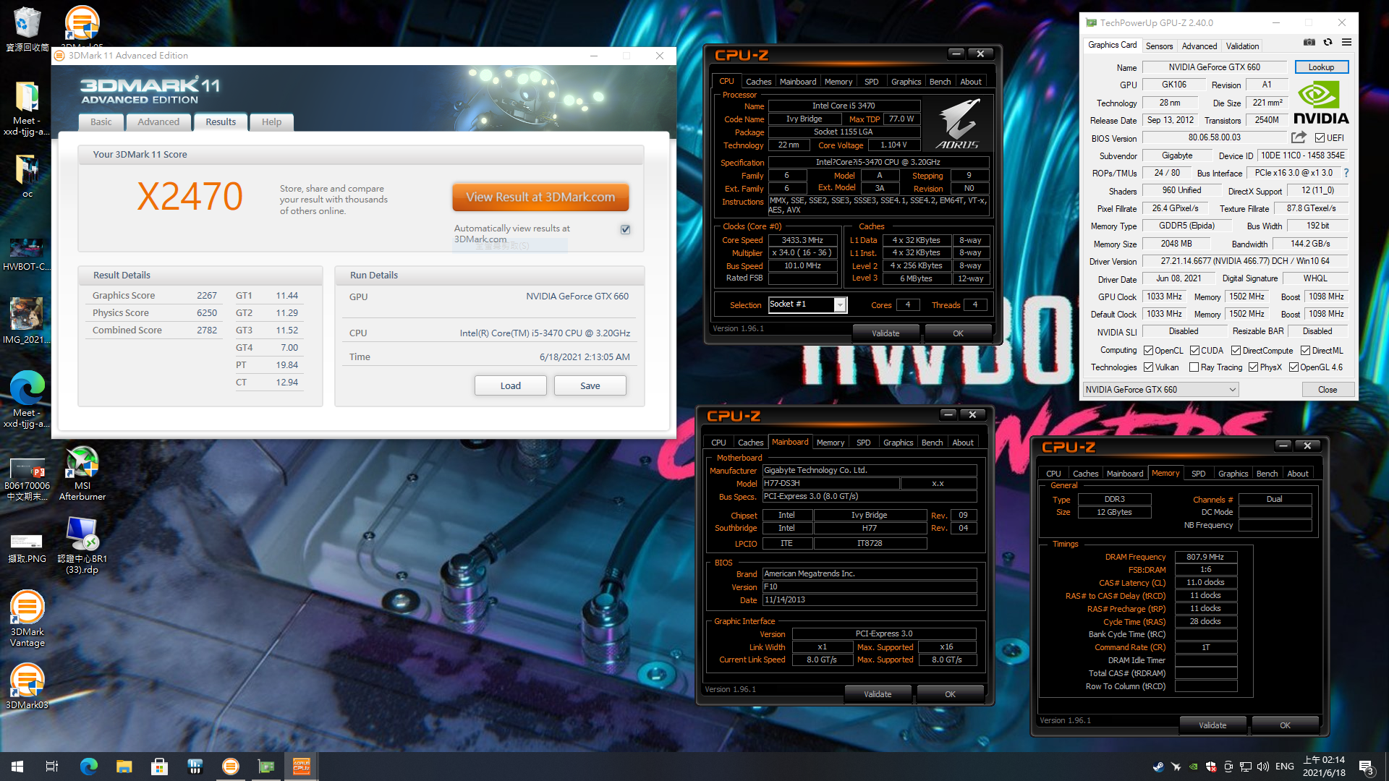Click the Save button in Run Details
This screenshot has height=781, width=1389.
[x=590, y=385]
